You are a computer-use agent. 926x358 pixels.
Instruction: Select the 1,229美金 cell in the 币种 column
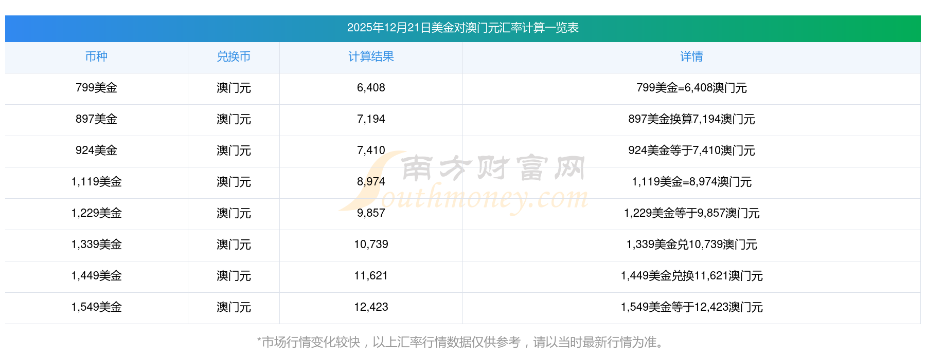(96, 213)
